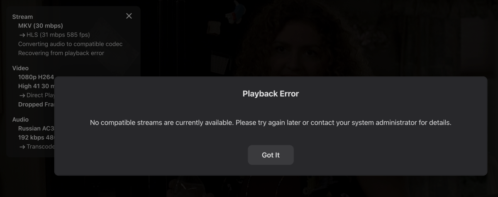Click the 1080p H264 video label
This screenshot has height=197, width=498.
(36, 77)
